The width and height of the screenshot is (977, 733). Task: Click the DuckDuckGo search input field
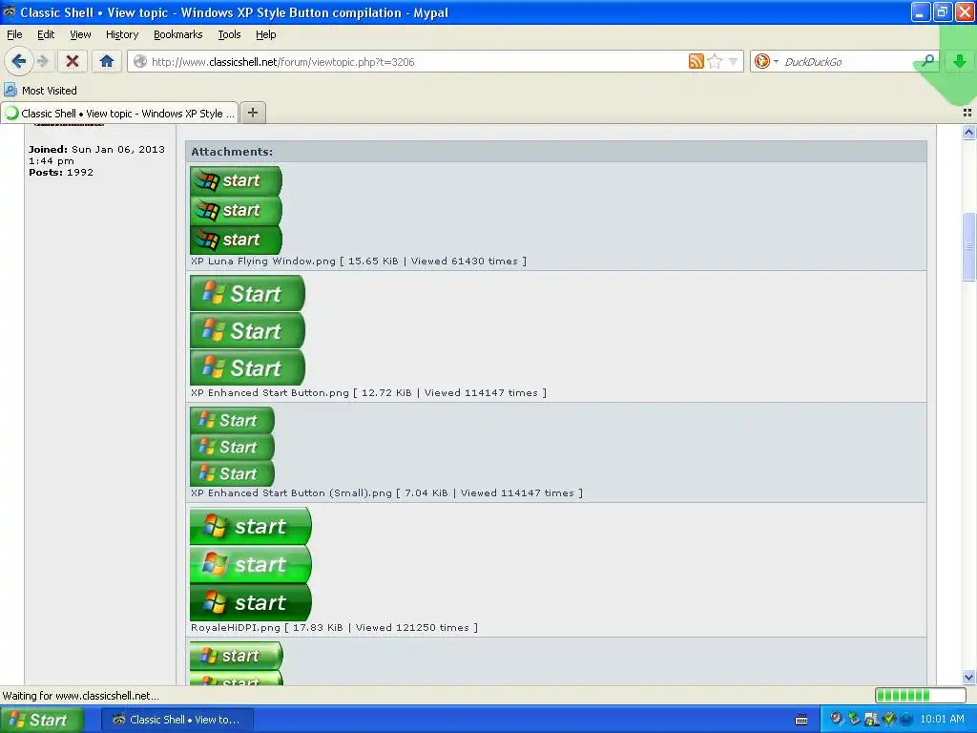(847, 61)
